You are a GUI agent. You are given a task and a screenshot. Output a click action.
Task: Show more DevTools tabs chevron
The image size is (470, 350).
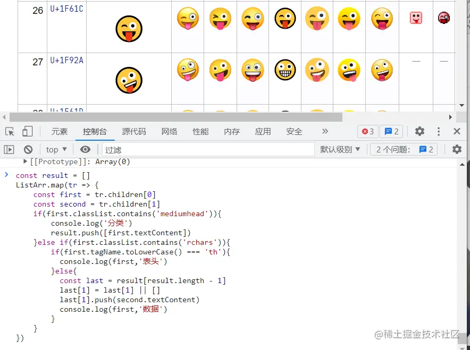coord(325,131)
